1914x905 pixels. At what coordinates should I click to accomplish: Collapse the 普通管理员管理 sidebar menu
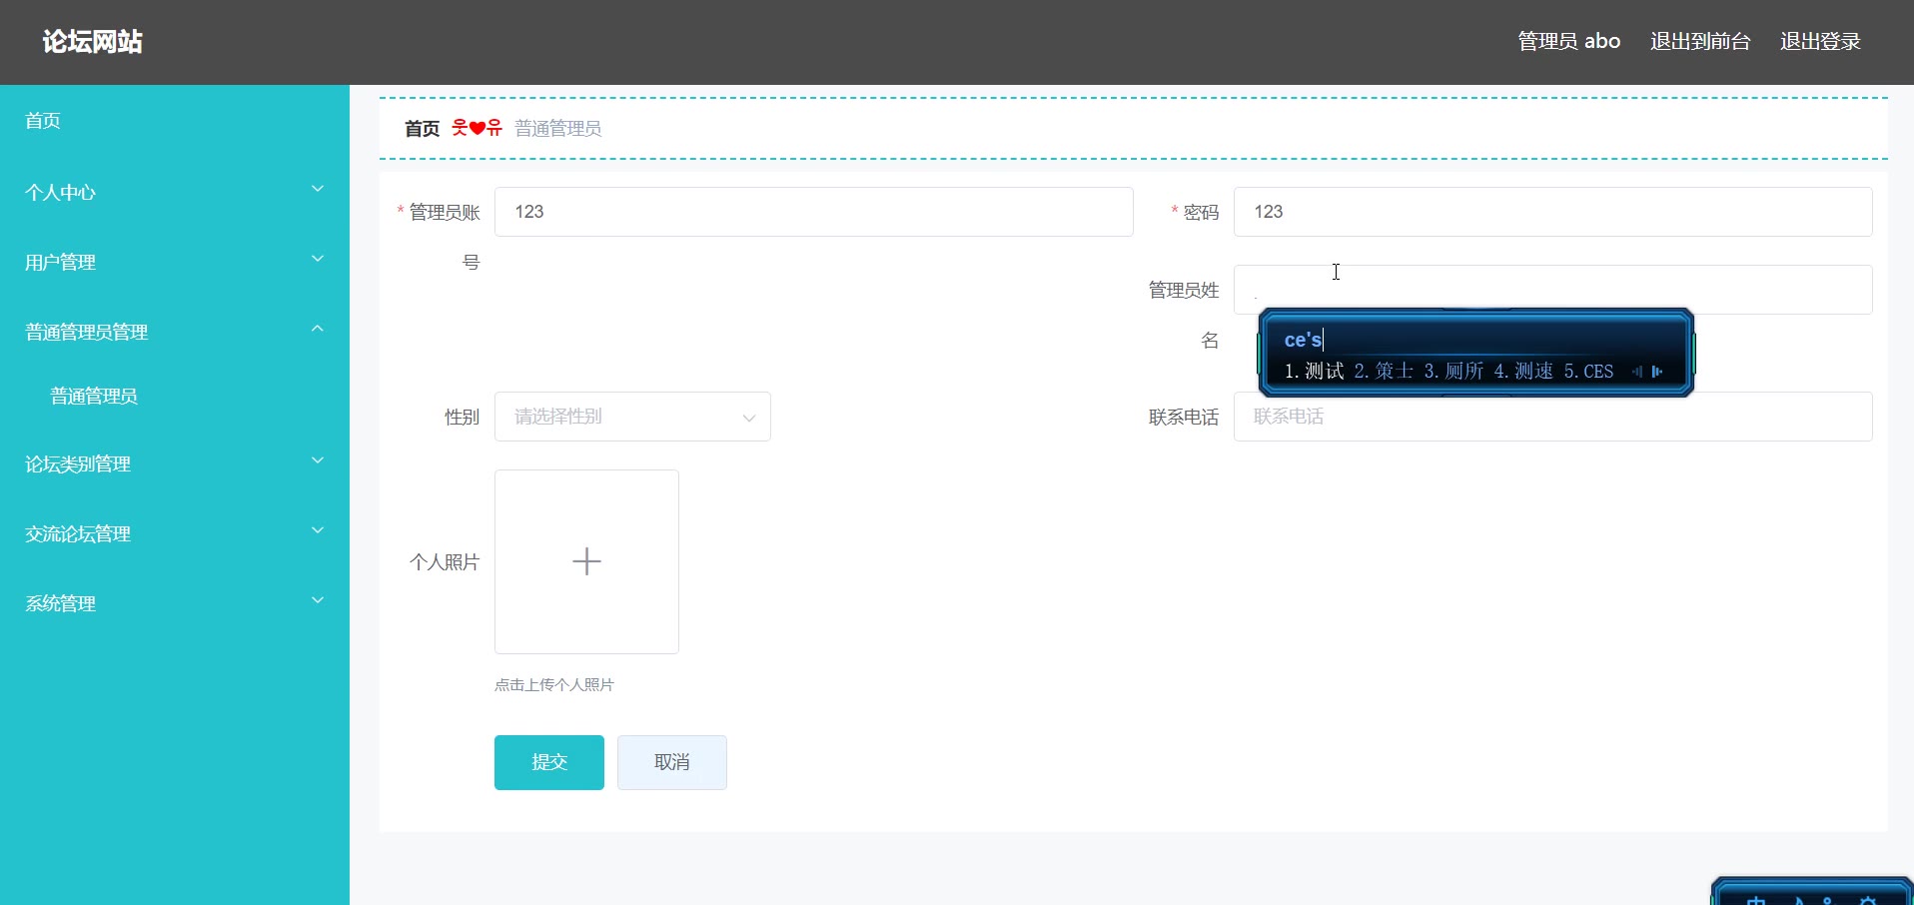coord(174,332)
